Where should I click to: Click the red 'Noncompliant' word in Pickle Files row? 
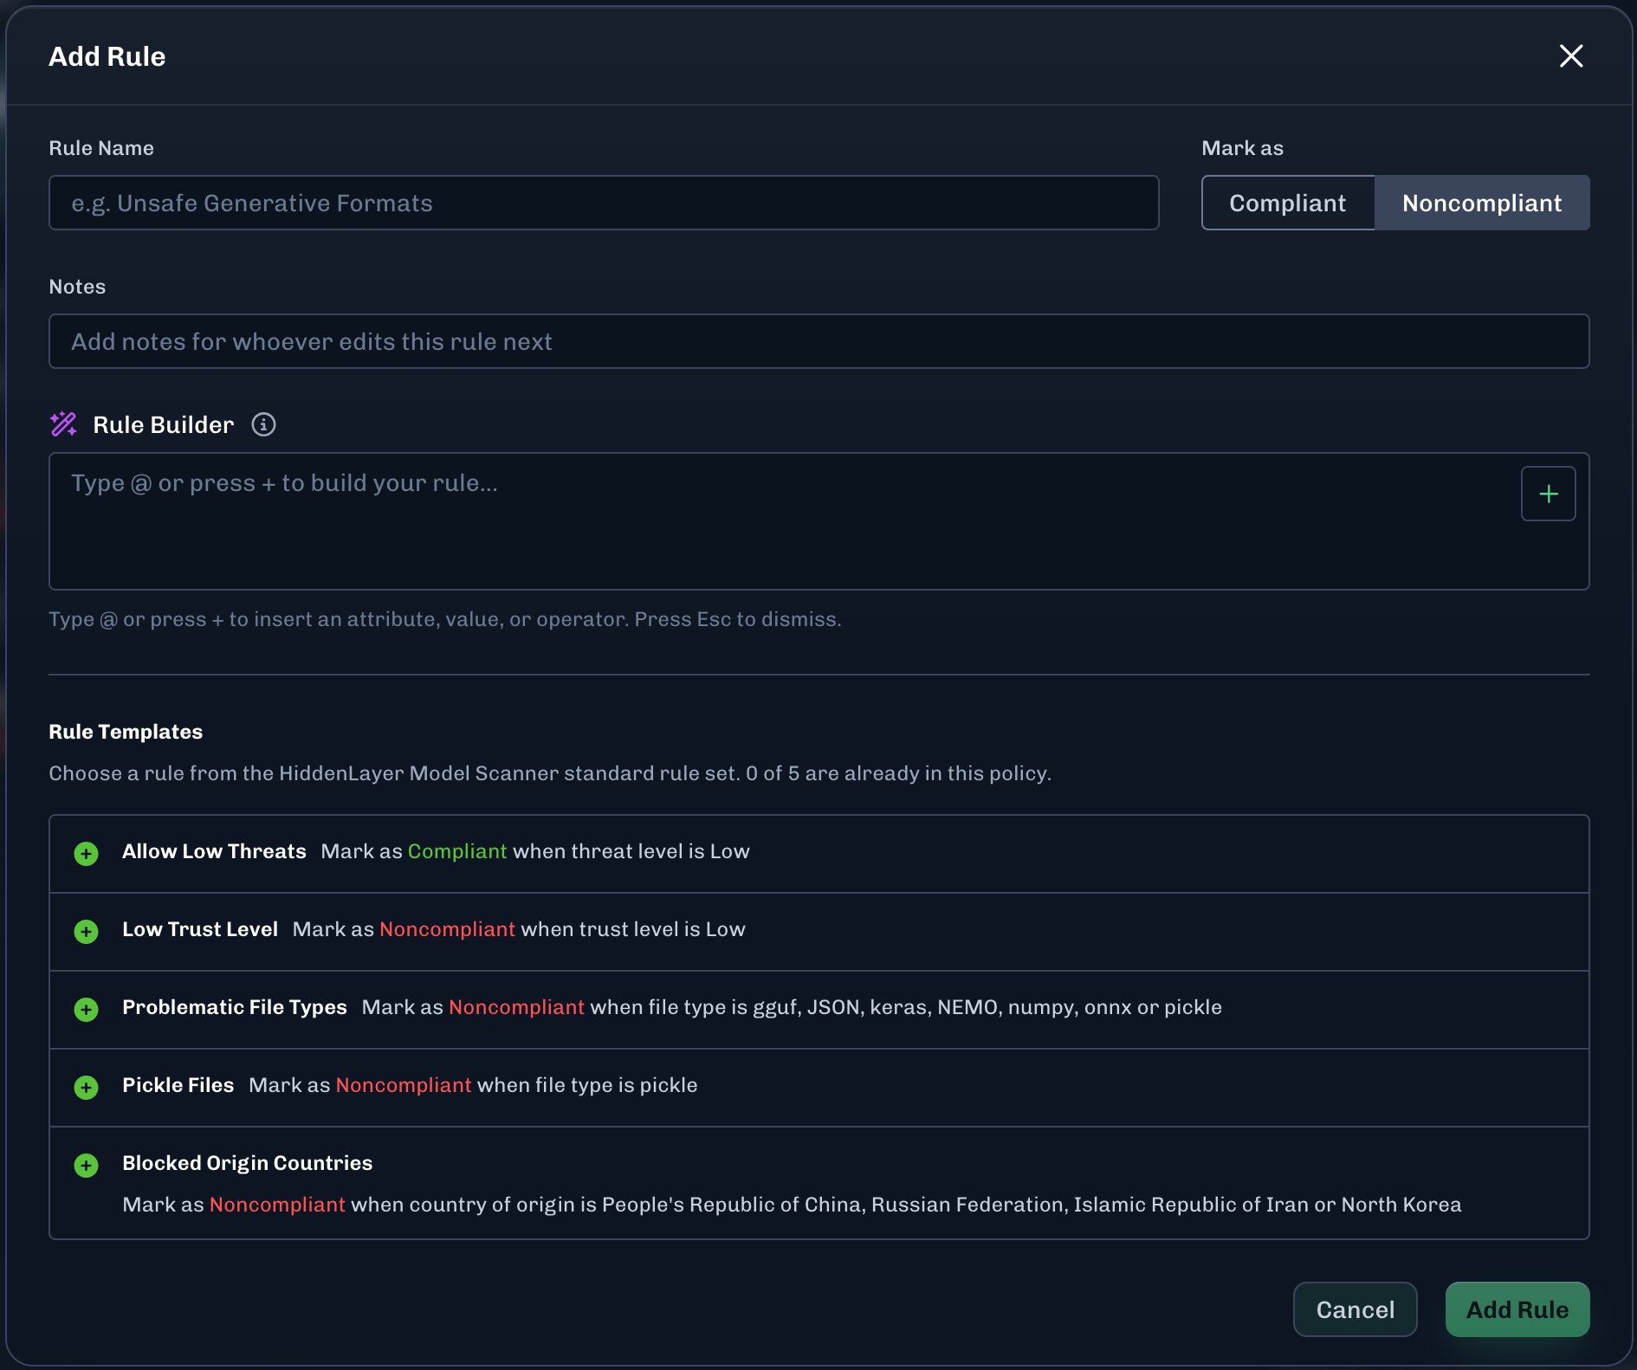click(x=404, y=1085)
